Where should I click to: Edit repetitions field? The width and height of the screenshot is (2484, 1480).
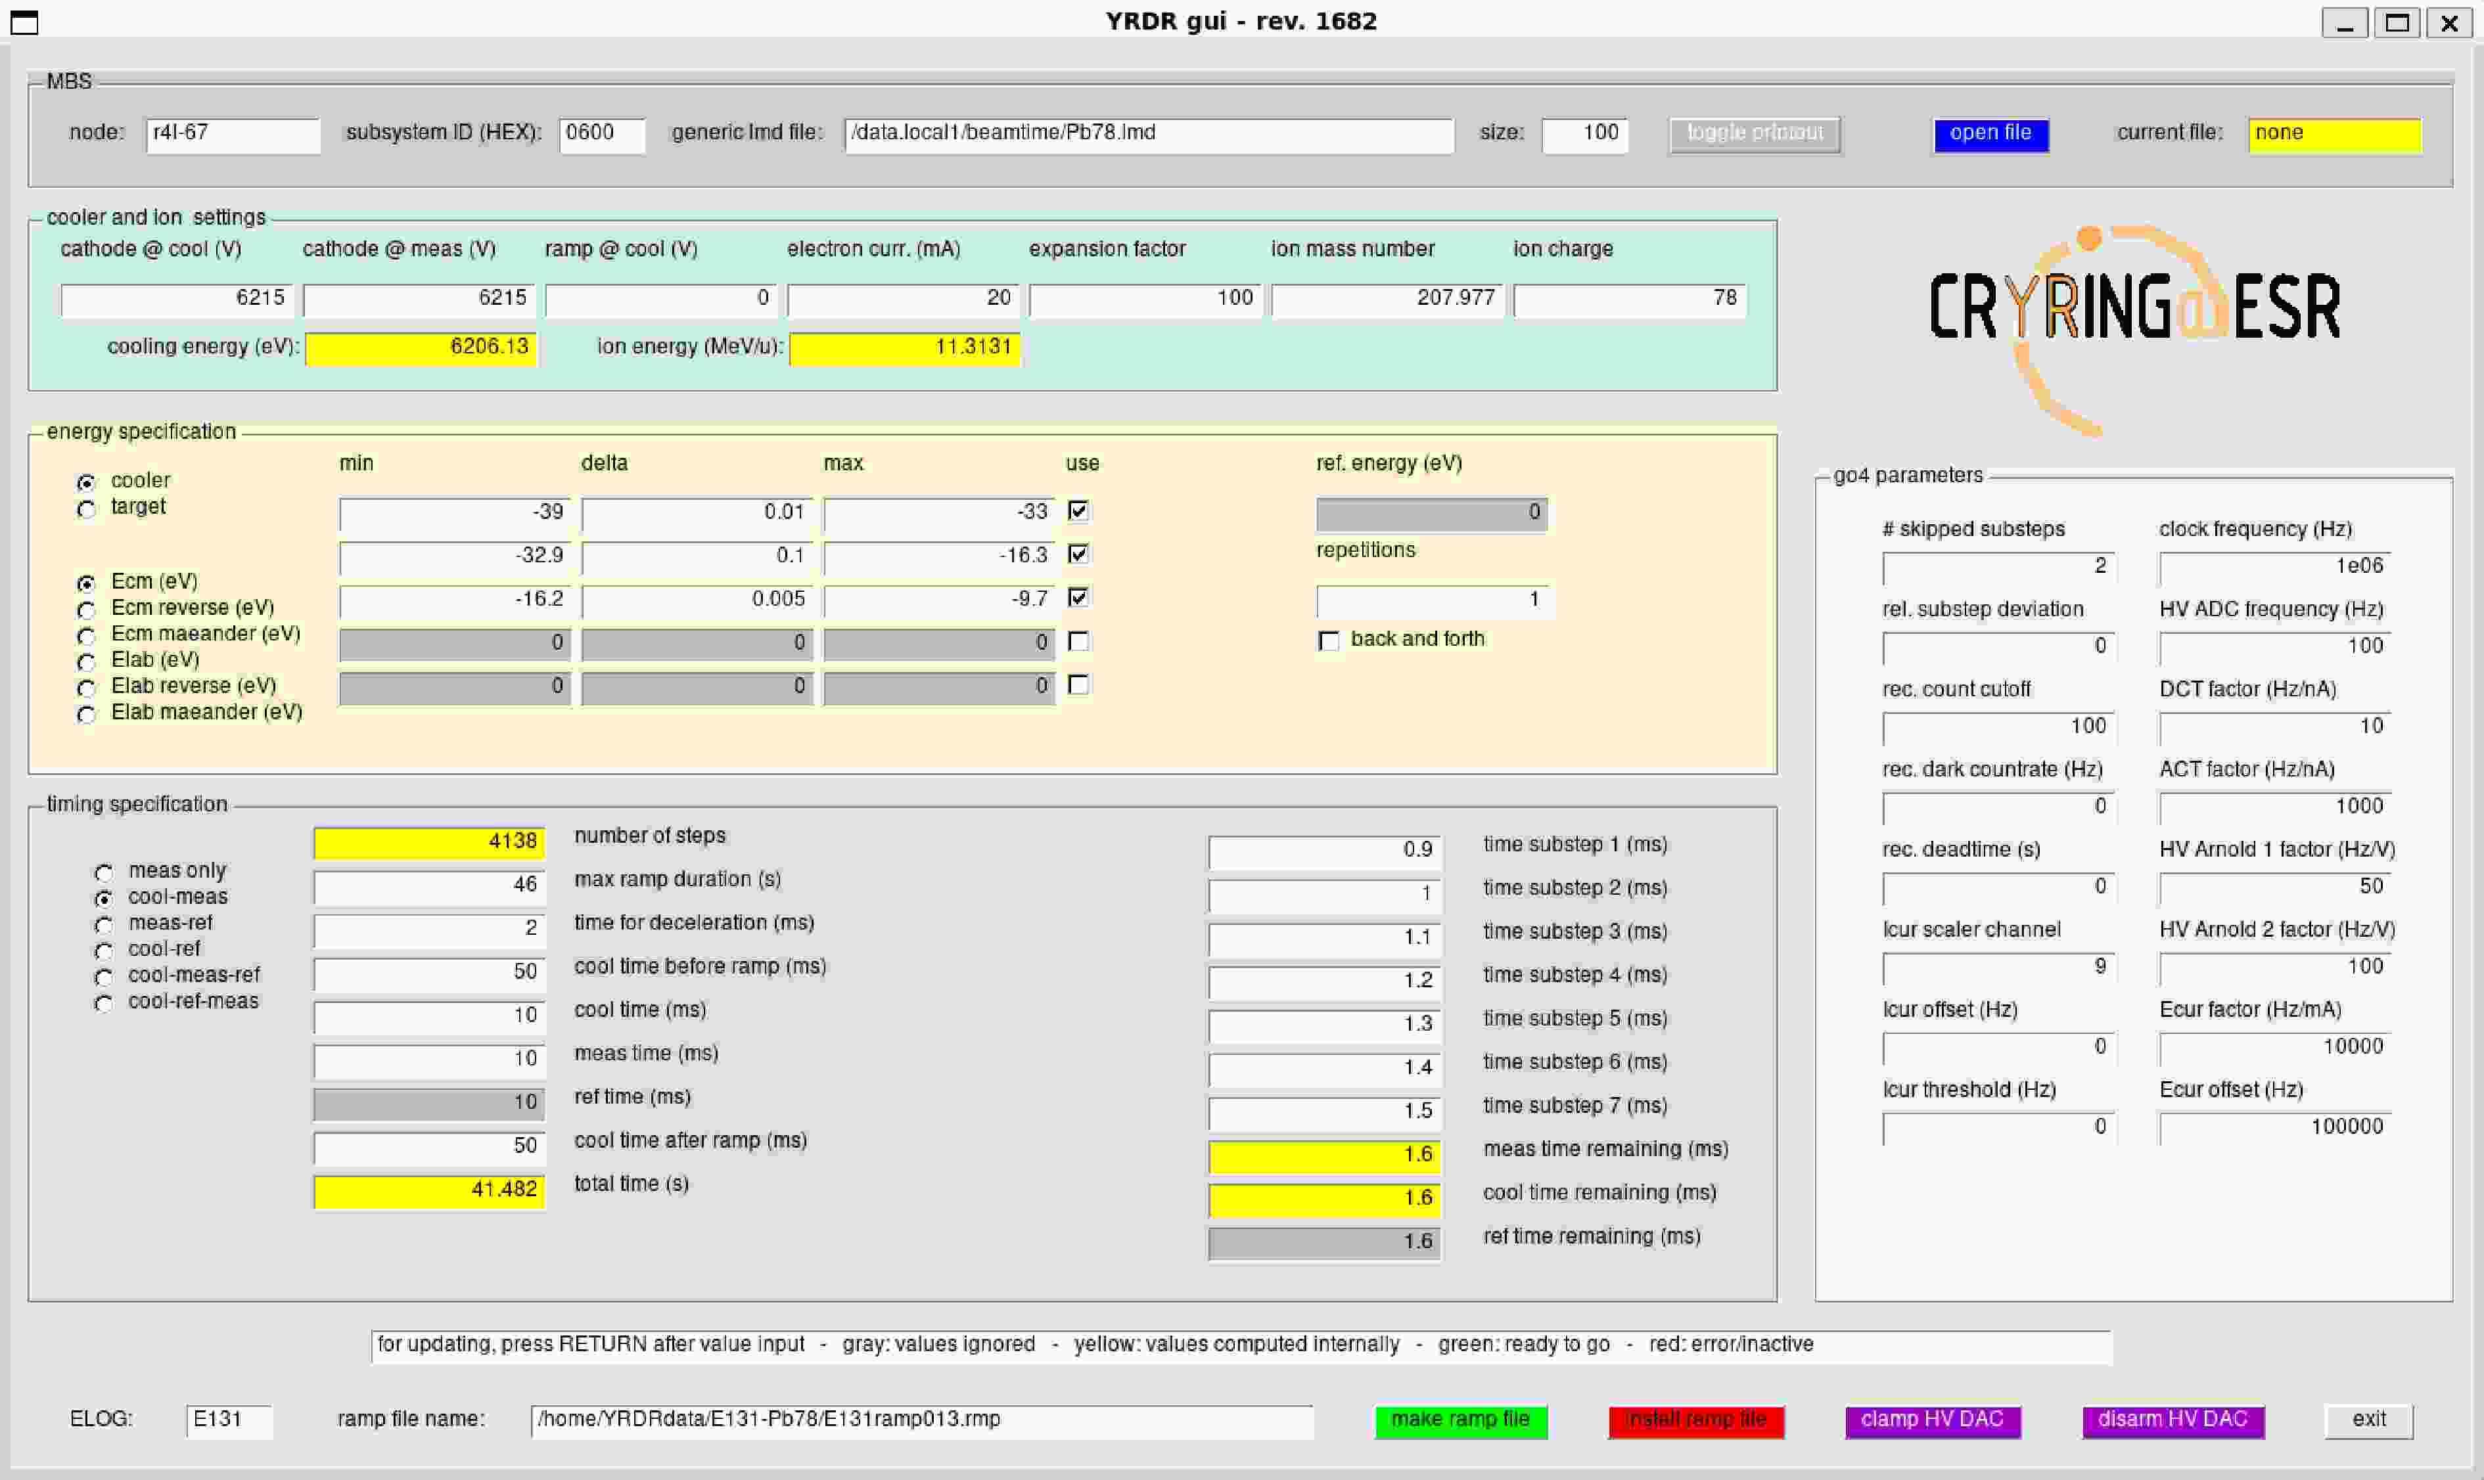[x=1433, y=601]
